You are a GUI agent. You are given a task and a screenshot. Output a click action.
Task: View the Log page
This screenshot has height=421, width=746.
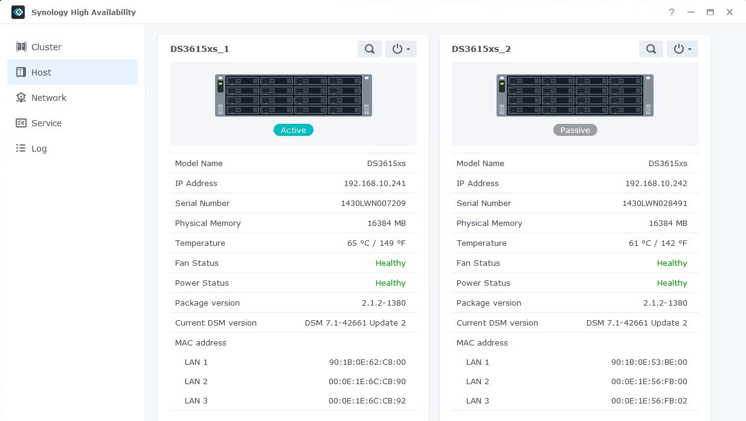72,148
